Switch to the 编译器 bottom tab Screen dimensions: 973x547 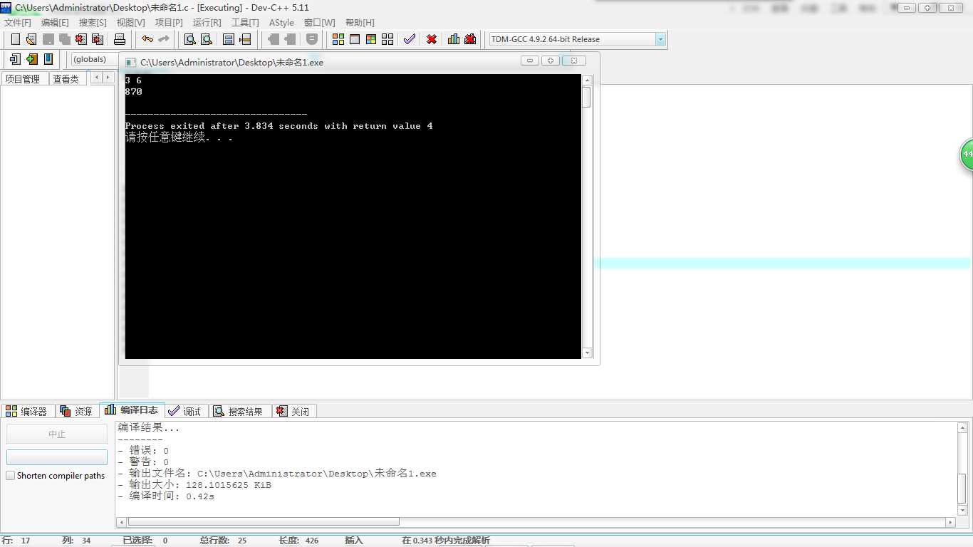pos(27,411)
